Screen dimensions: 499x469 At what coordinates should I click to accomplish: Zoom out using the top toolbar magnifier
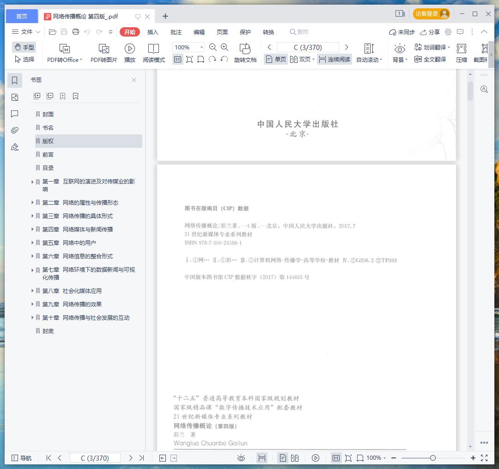213,48
